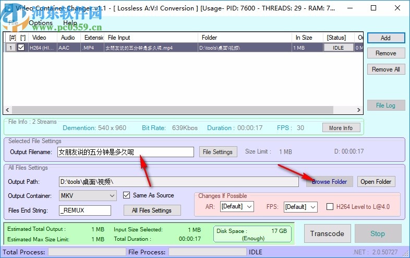The height and width of the screenshot is (258, 410).
Task: Click the Output Path field
Action: click(179, 182)
